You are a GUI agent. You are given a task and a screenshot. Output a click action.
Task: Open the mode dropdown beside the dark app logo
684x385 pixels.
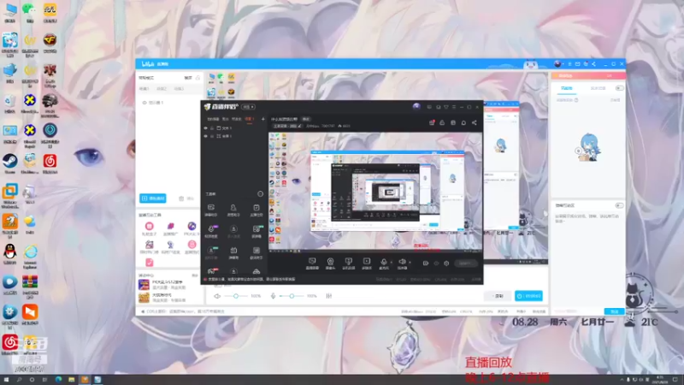point(249,107)
